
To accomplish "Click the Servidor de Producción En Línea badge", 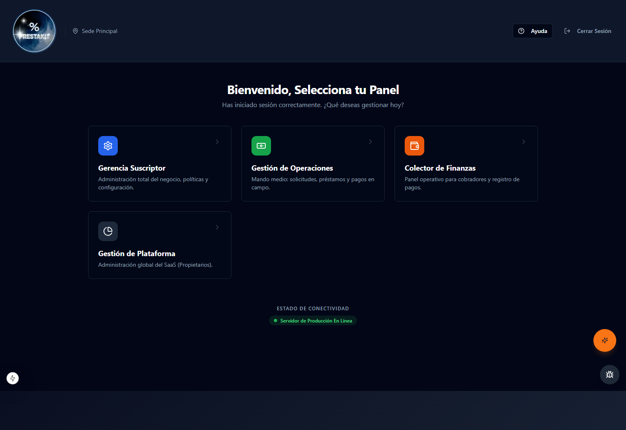I will [313, 321].
